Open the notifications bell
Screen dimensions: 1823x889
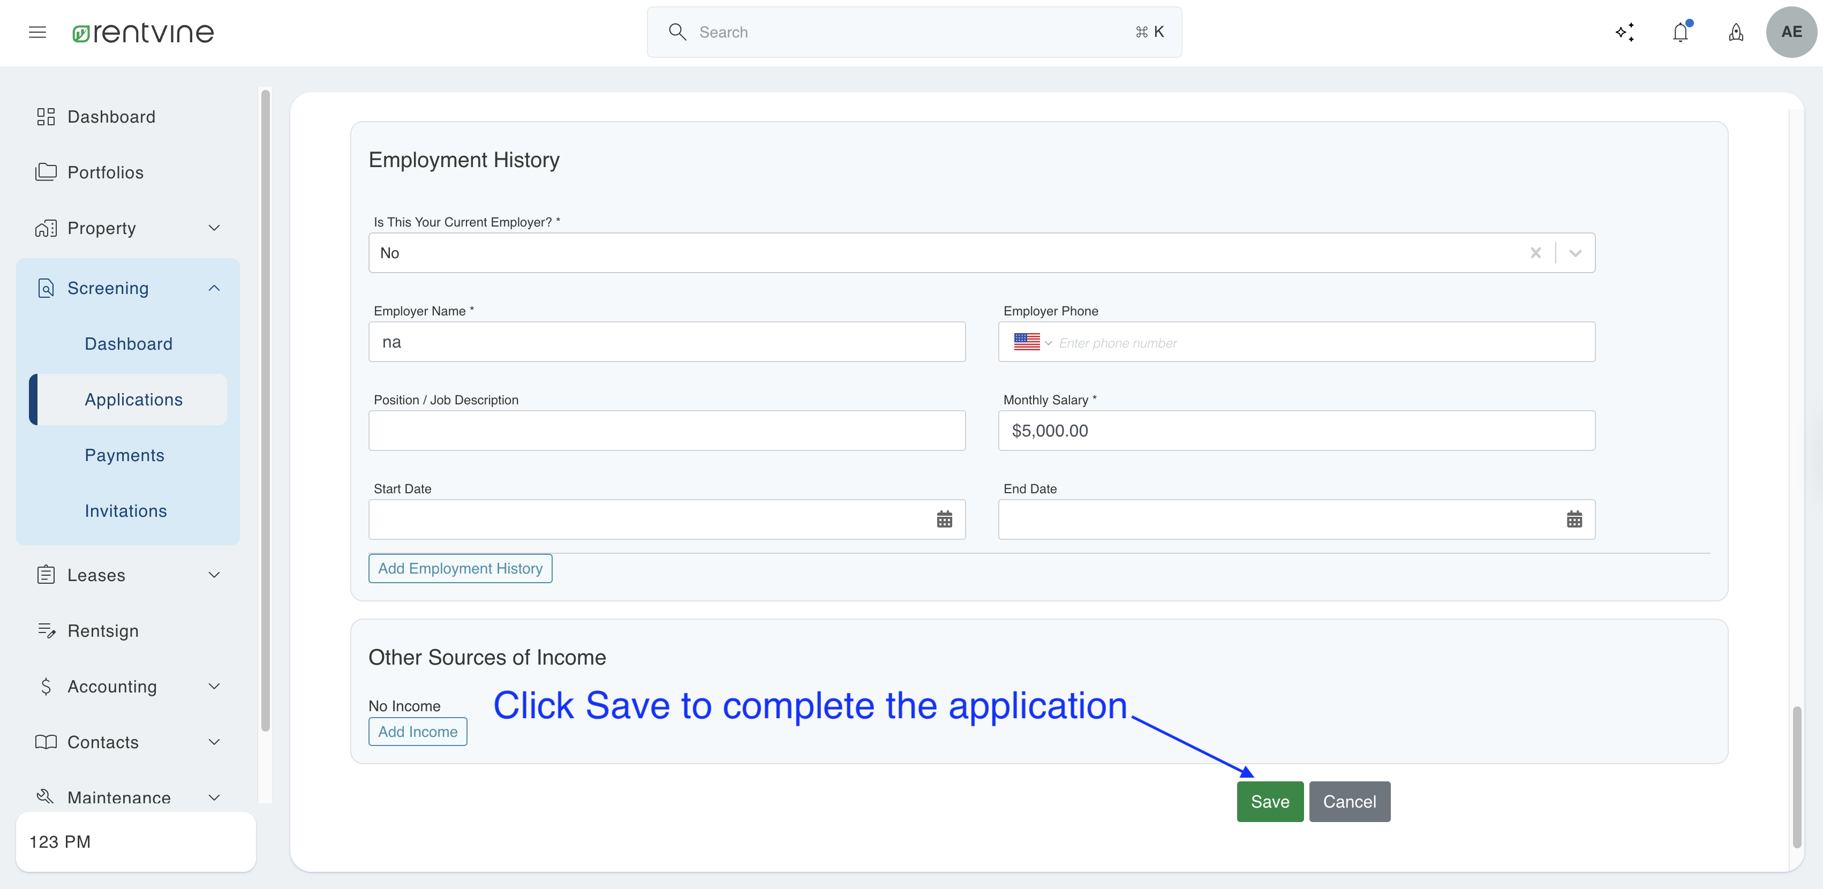point(1681,32)
